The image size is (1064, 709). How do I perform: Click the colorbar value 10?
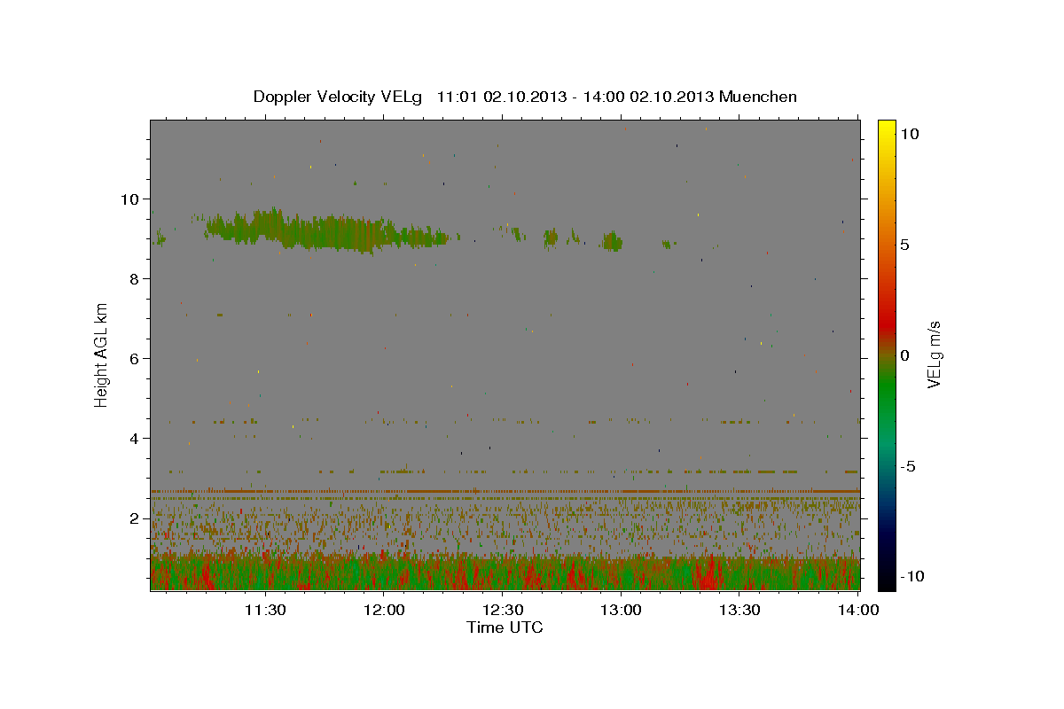(x=909, y=133)
